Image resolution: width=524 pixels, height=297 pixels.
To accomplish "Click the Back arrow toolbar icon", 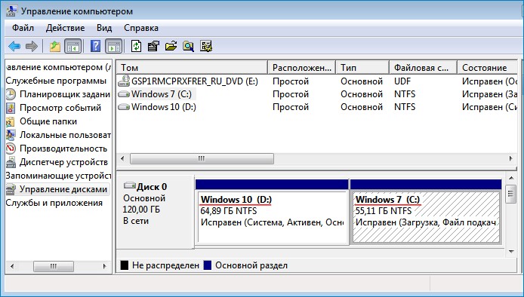I will pyautogui.click(x=14, y=47).
